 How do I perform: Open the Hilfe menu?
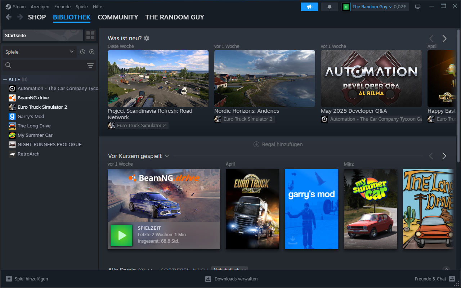coord(97,7)
